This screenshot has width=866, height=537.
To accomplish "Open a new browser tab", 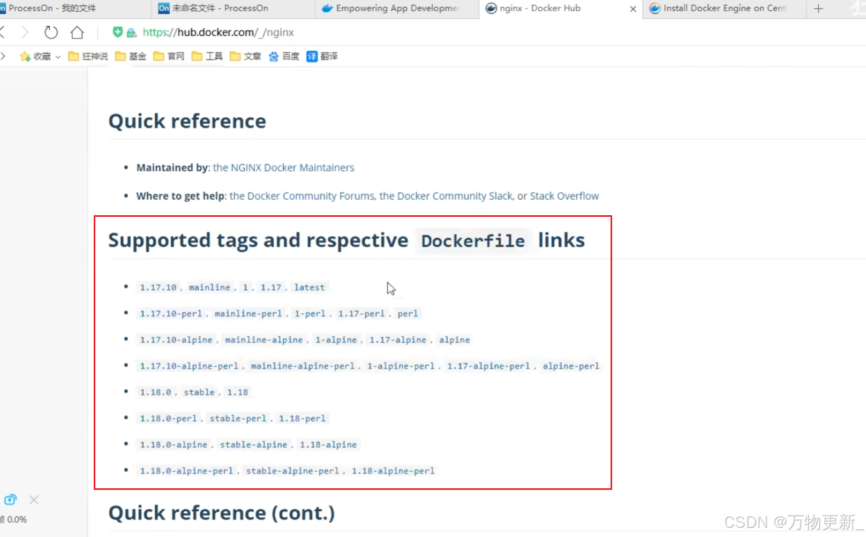I will 818,9.
